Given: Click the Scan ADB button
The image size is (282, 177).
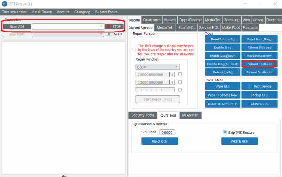Looking at the screenshot, I should (x=17, y=27).
